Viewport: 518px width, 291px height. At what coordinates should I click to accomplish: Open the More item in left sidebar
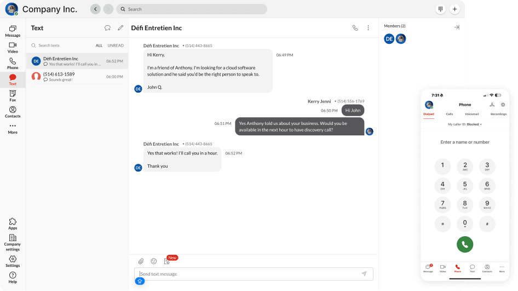(13, 128)
